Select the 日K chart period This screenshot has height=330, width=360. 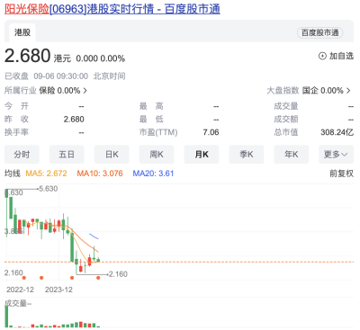tap(112, 155)
